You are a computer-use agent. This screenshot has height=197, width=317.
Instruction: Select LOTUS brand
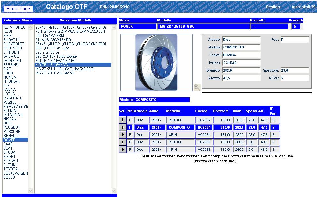tap(9, 94)
